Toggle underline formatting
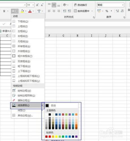The image size is (130, 141). coord(4,11)
